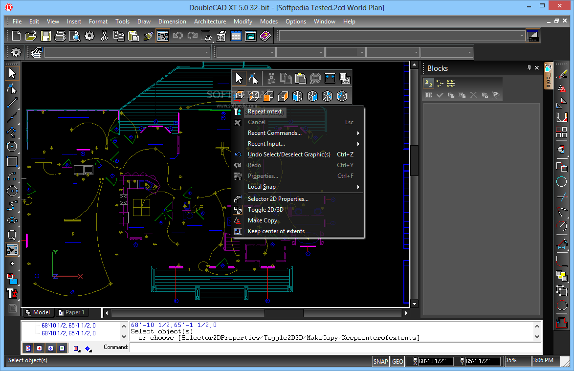The height and width of the screenshot is (371, 574).
Task: Click Paste clipboard icon in floating toolbar
Action: point(301,78)
